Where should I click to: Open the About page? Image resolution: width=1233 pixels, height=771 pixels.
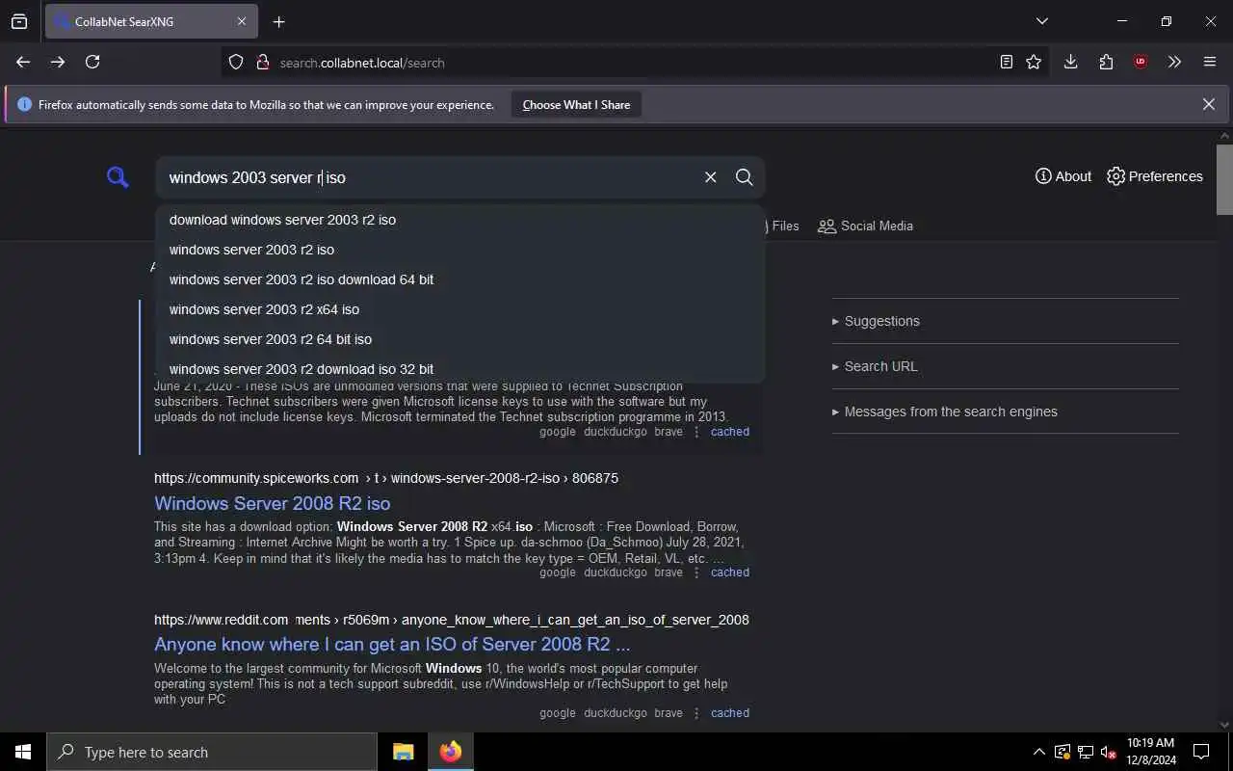(1063, 176)
